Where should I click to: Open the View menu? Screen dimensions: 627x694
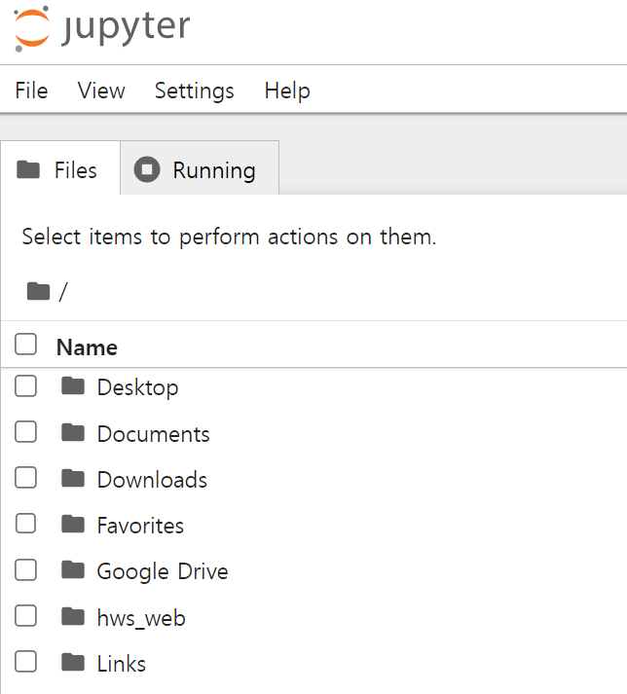101,91
